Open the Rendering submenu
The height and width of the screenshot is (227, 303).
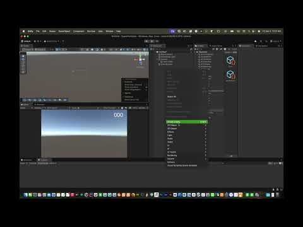pyautogui.click(x=187, y=156)
